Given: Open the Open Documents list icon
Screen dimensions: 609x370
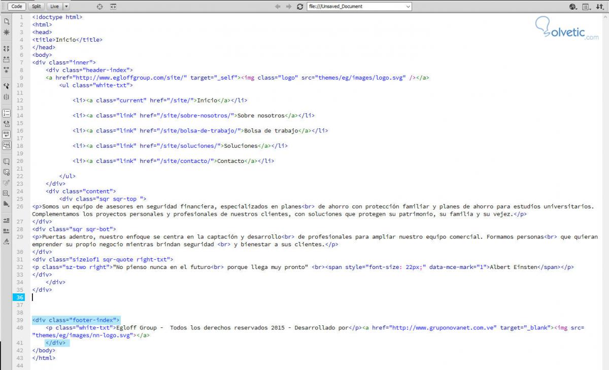Looking at the screenshot, I should (x=6, y=21).
